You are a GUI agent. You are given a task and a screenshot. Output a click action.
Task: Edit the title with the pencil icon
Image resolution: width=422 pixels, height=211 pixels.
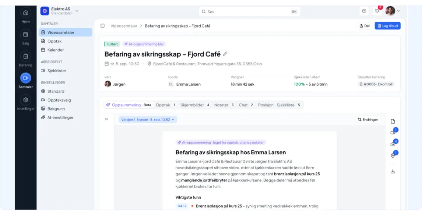(x=225, y=54)
